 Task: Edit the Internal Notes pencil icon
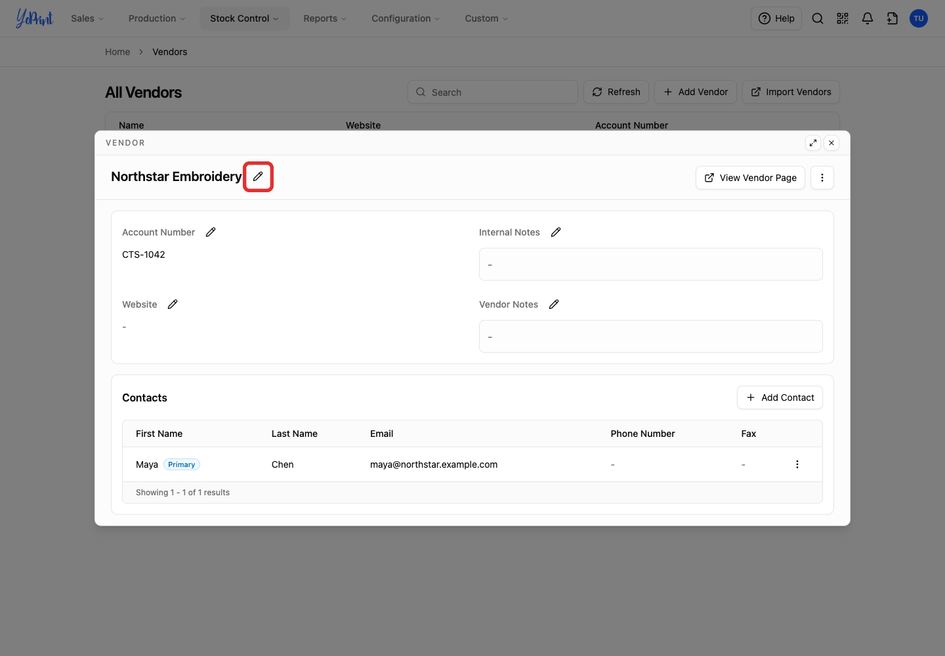[556, 232]
